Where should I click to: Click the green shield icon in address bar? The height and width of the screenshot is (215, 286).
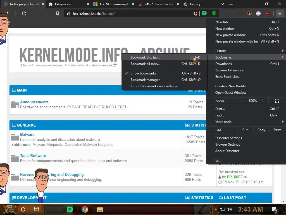pyautogui.click(x=214, y=13)
